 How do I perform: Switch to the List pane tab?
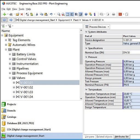(x=90, y=137)
